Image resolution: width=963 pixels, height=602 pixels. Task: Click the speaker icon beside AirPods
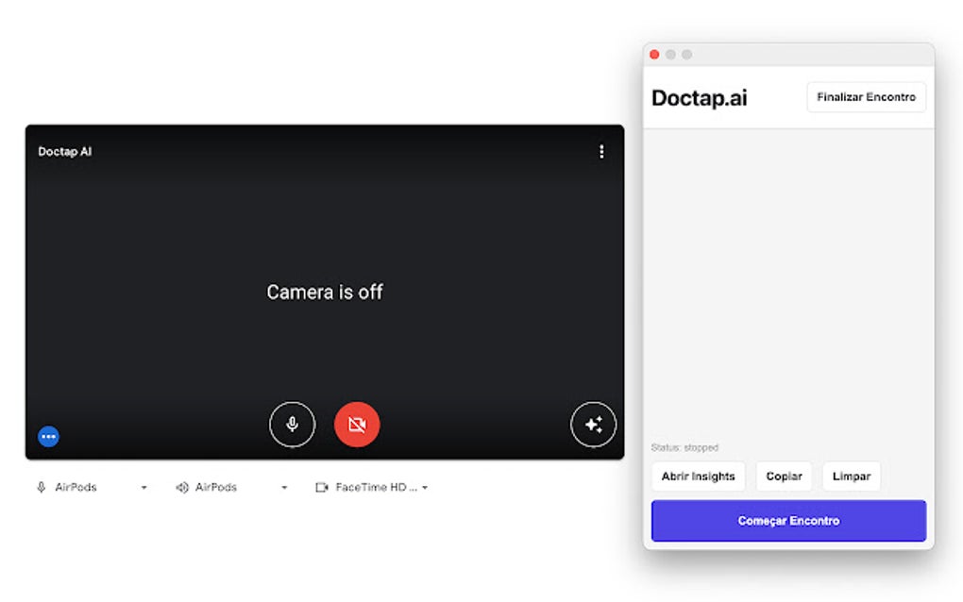pos(182,487)
